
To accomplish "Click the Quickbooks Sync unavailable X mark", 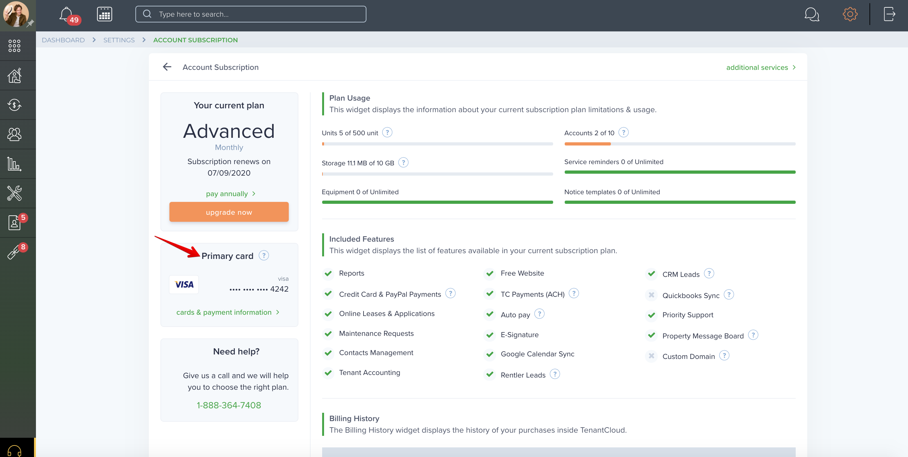I will (651, 295).
